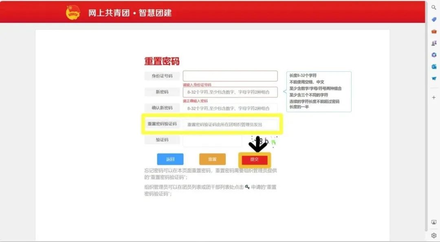This screenshot has width=440, height=242.
Task: Click the sidebar icon above the settings gear
Action: 434,222
